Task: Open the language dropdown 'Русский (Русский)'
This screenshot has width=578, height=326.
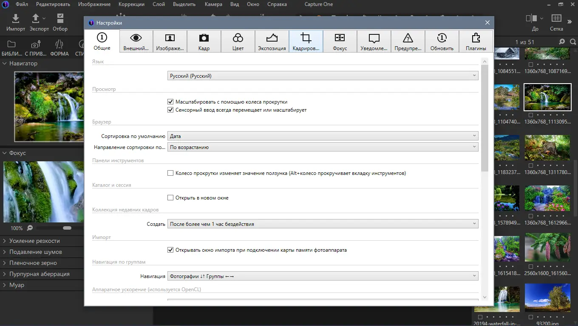Action: click(x=323, y=76)
